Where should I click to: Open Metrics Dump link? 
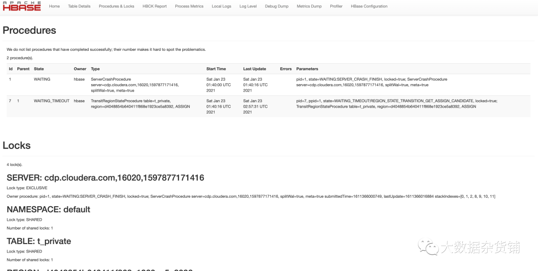pos(309,6)
